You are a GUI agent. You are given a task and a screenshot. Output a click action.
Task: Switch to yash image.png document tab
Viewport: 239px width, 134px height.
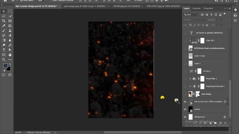[x=85, y=6]
